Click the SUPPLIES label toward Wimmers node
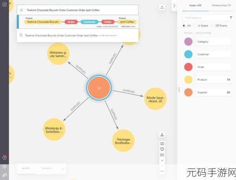 81,69
